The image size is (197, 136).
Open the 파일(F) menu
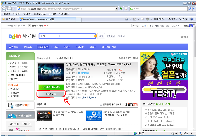[x=6, y=14]
